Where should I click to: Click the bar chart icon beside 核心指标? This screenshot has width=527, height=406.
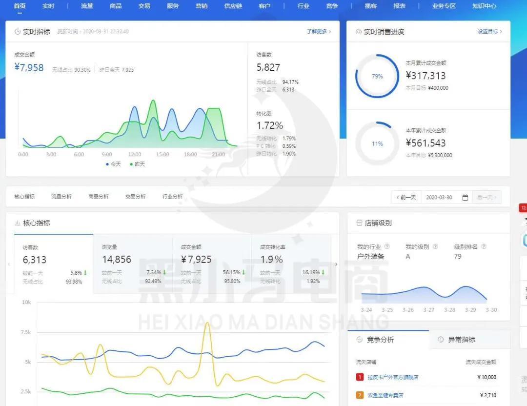coord(18,223)
